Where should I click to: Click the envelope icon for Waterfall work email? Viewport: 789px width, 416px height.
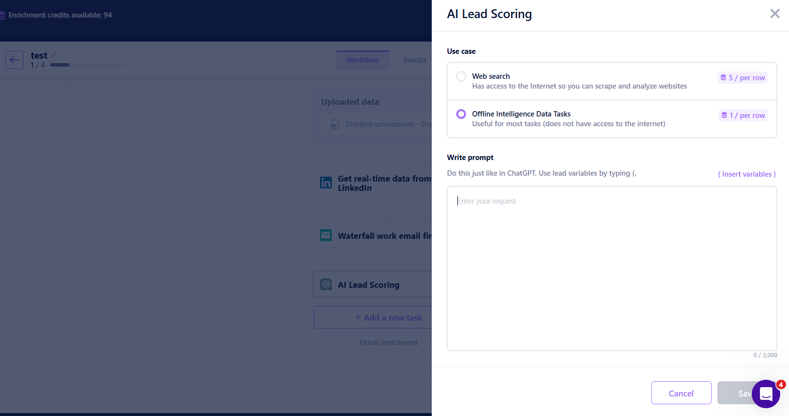click(326, 235)
